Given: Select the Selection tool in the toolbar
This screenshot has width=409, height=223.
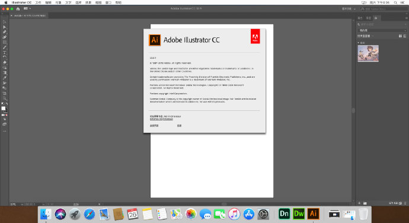Looking at the screenshot, I should pos(4,22).
